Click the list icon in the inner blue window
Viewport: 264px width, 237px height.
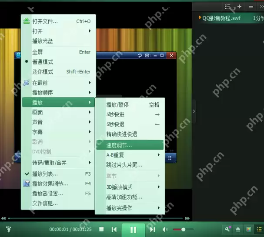[170, 158]
